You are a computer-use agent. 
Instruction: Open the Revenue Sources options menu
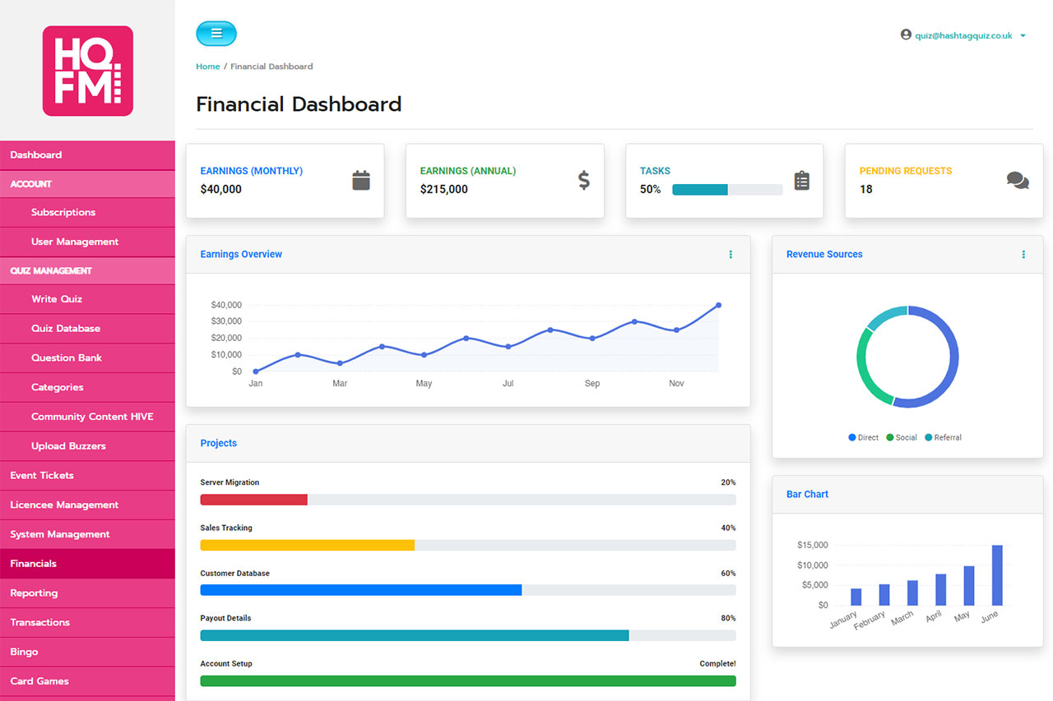[1023, 255]
